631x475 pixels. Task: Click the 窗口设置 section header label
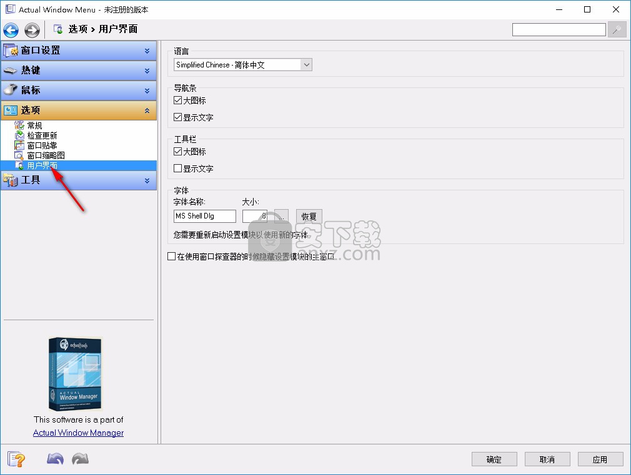click(x=41, y=51)
